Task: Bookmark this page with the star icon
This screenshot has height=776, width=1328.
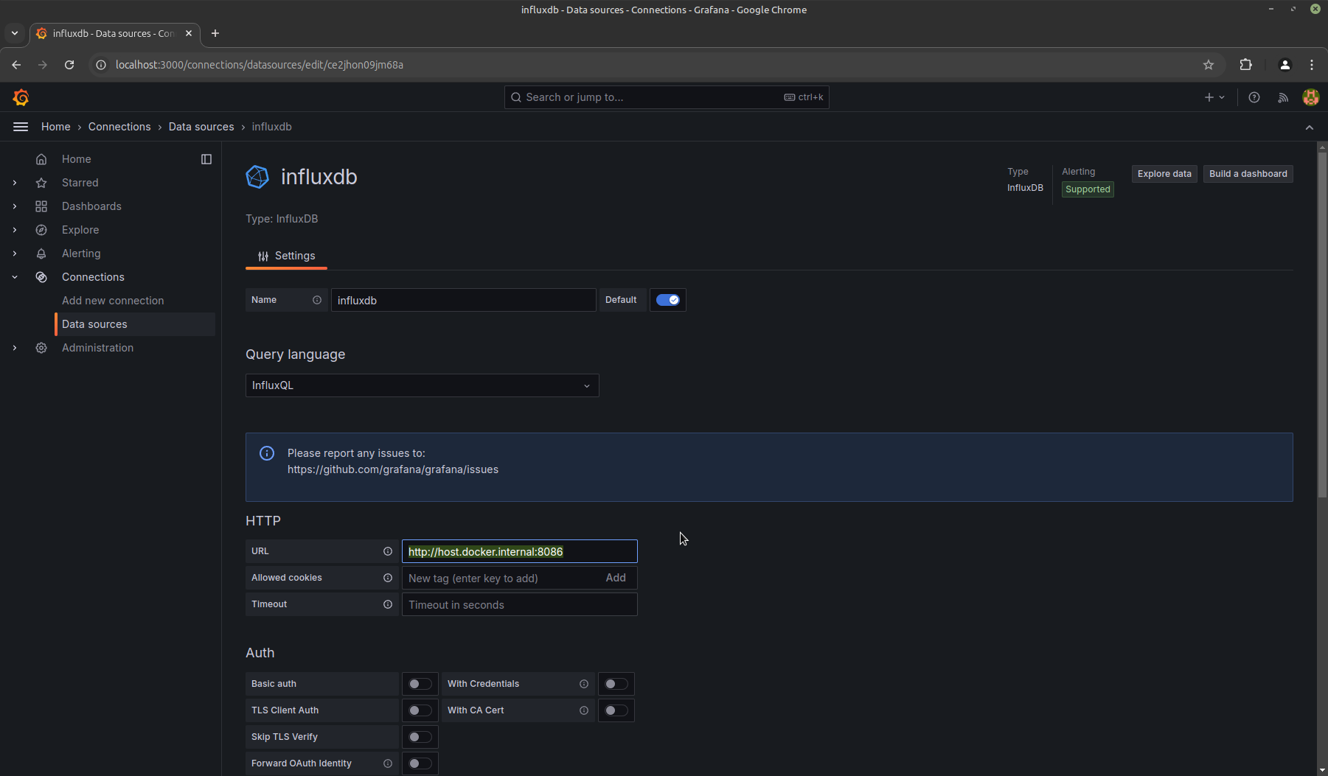Action: click(1209, 65)
